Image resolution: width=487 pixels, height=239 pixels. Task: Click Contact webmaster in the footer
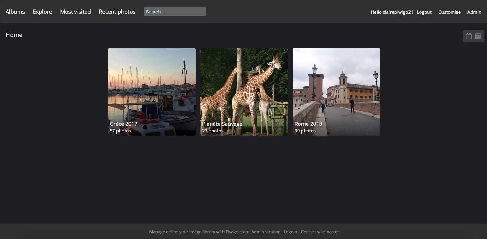[x=320, y=232]
